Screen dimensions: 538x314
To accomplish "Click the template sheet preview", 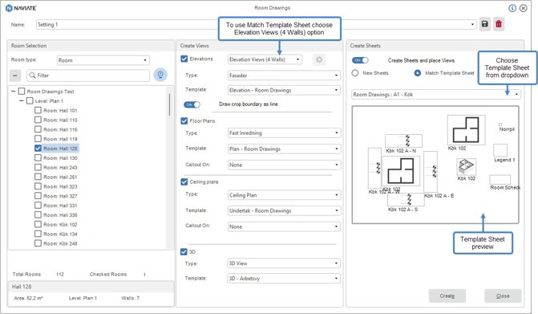I will 435,165.
